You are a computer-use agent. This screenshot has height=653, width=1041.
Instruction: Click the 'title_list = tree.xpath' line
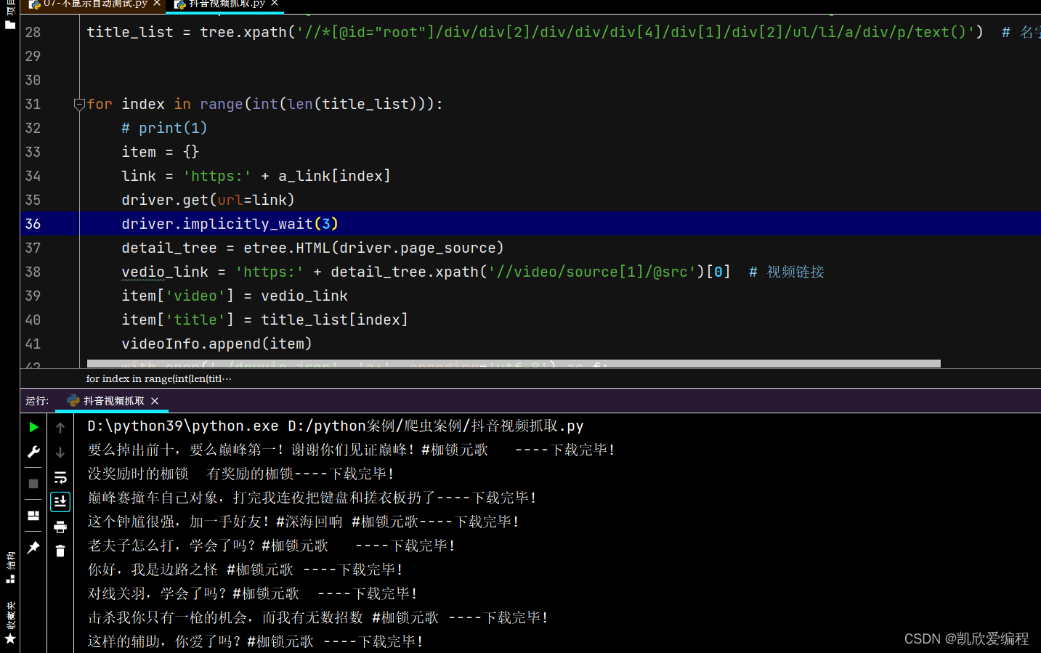535,32
